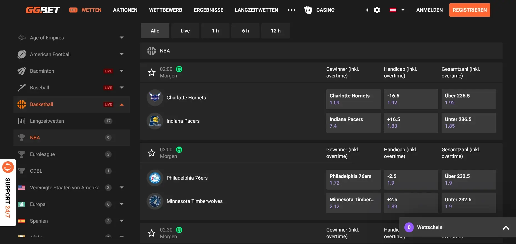This screenshot has width=516, height=244.
Task: Expand the Age of Empires category
Action: tap(122, 37)
